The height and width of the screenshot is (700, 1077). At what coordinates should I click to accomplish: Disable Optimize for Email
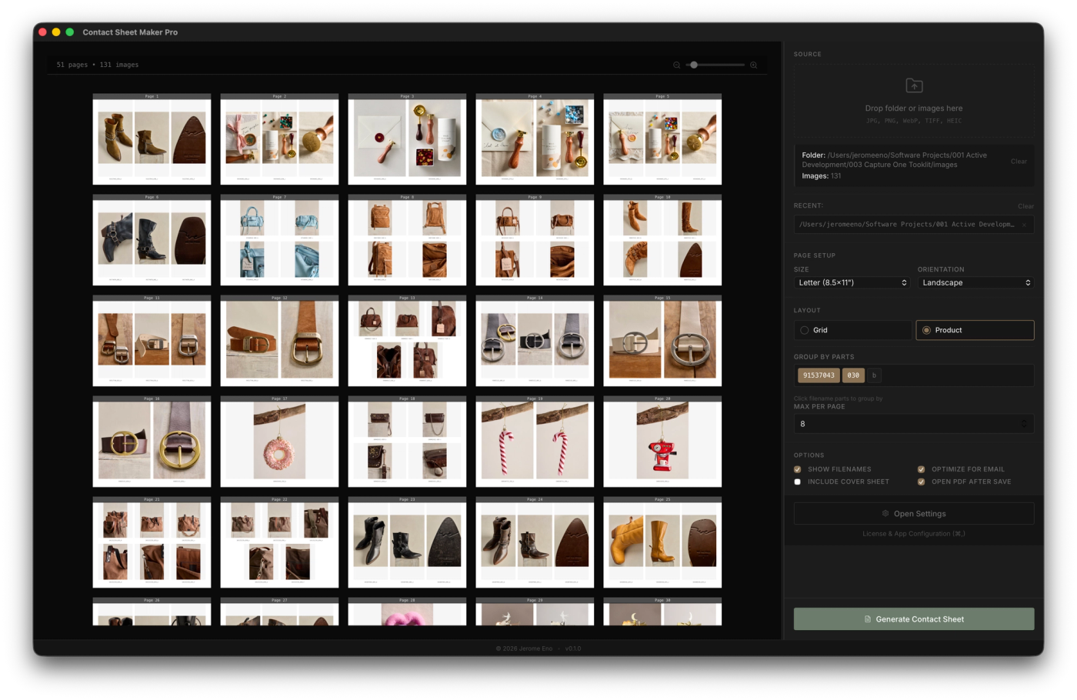point(921,469)
